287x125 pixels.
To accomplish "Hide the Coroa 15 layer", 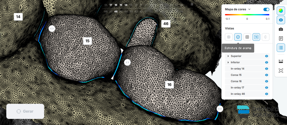I will point(267,75).
